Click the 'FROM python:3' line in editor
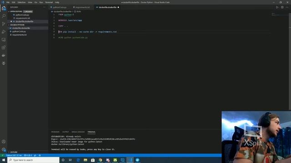 point(66,14)
